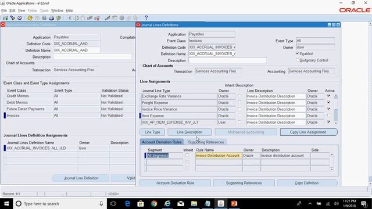This screenshot has width=372, height=209.
Task: Click the Print toolbar icon
Action: [51, 18]
